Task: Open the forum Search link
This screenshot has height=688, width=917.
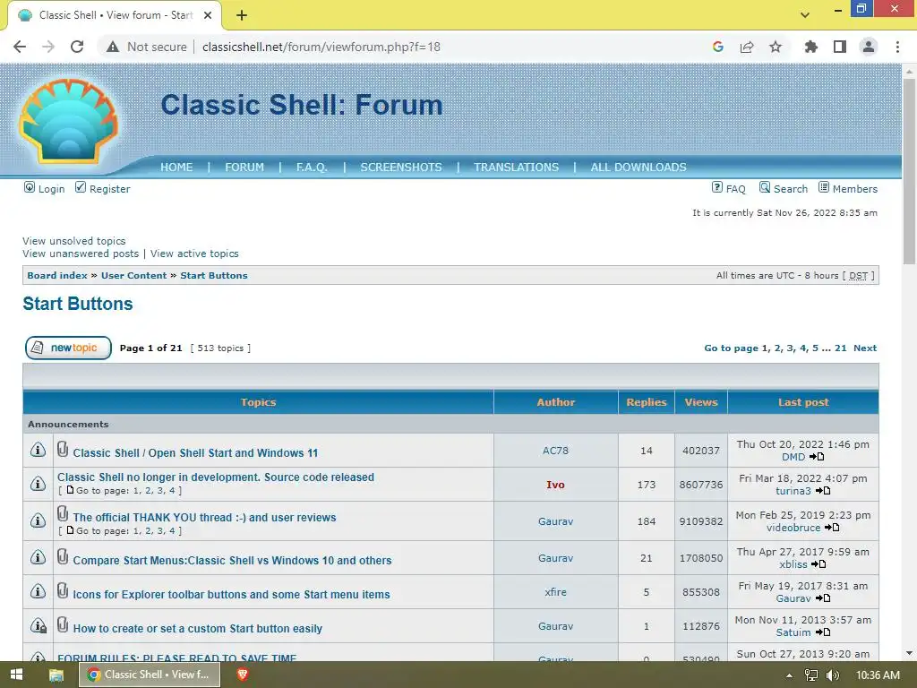Action: [784, 188]
